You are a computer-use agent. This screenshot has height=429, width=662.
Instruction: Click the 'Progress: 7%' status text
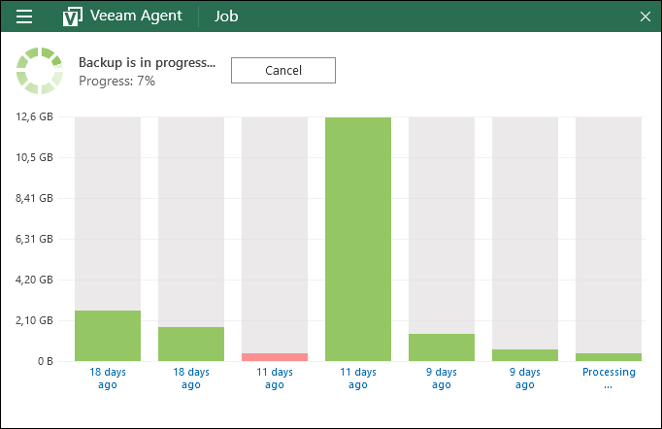pyautogui.click(x=116, y=81)
